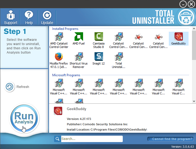Image resolution: width=196 pixels, height=149 pixels.
Task: Click the Run Analysis button
Action: coord(24,118)
